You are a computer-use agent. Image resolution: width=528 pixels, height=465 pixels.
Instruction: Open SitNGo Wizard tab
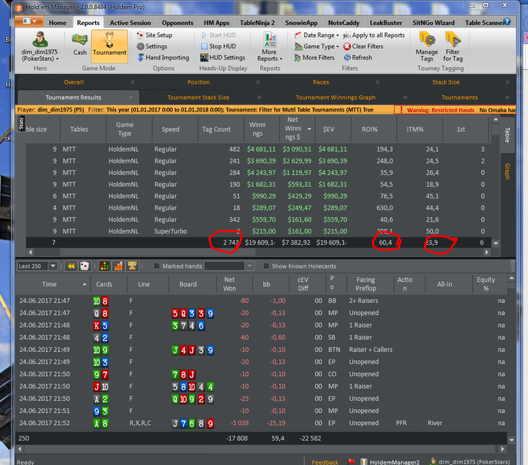pyautogui.click(x=434, y=23)
